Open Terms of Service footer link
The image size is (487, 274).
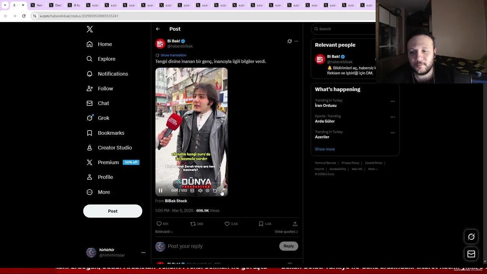(x=325, y=163)
